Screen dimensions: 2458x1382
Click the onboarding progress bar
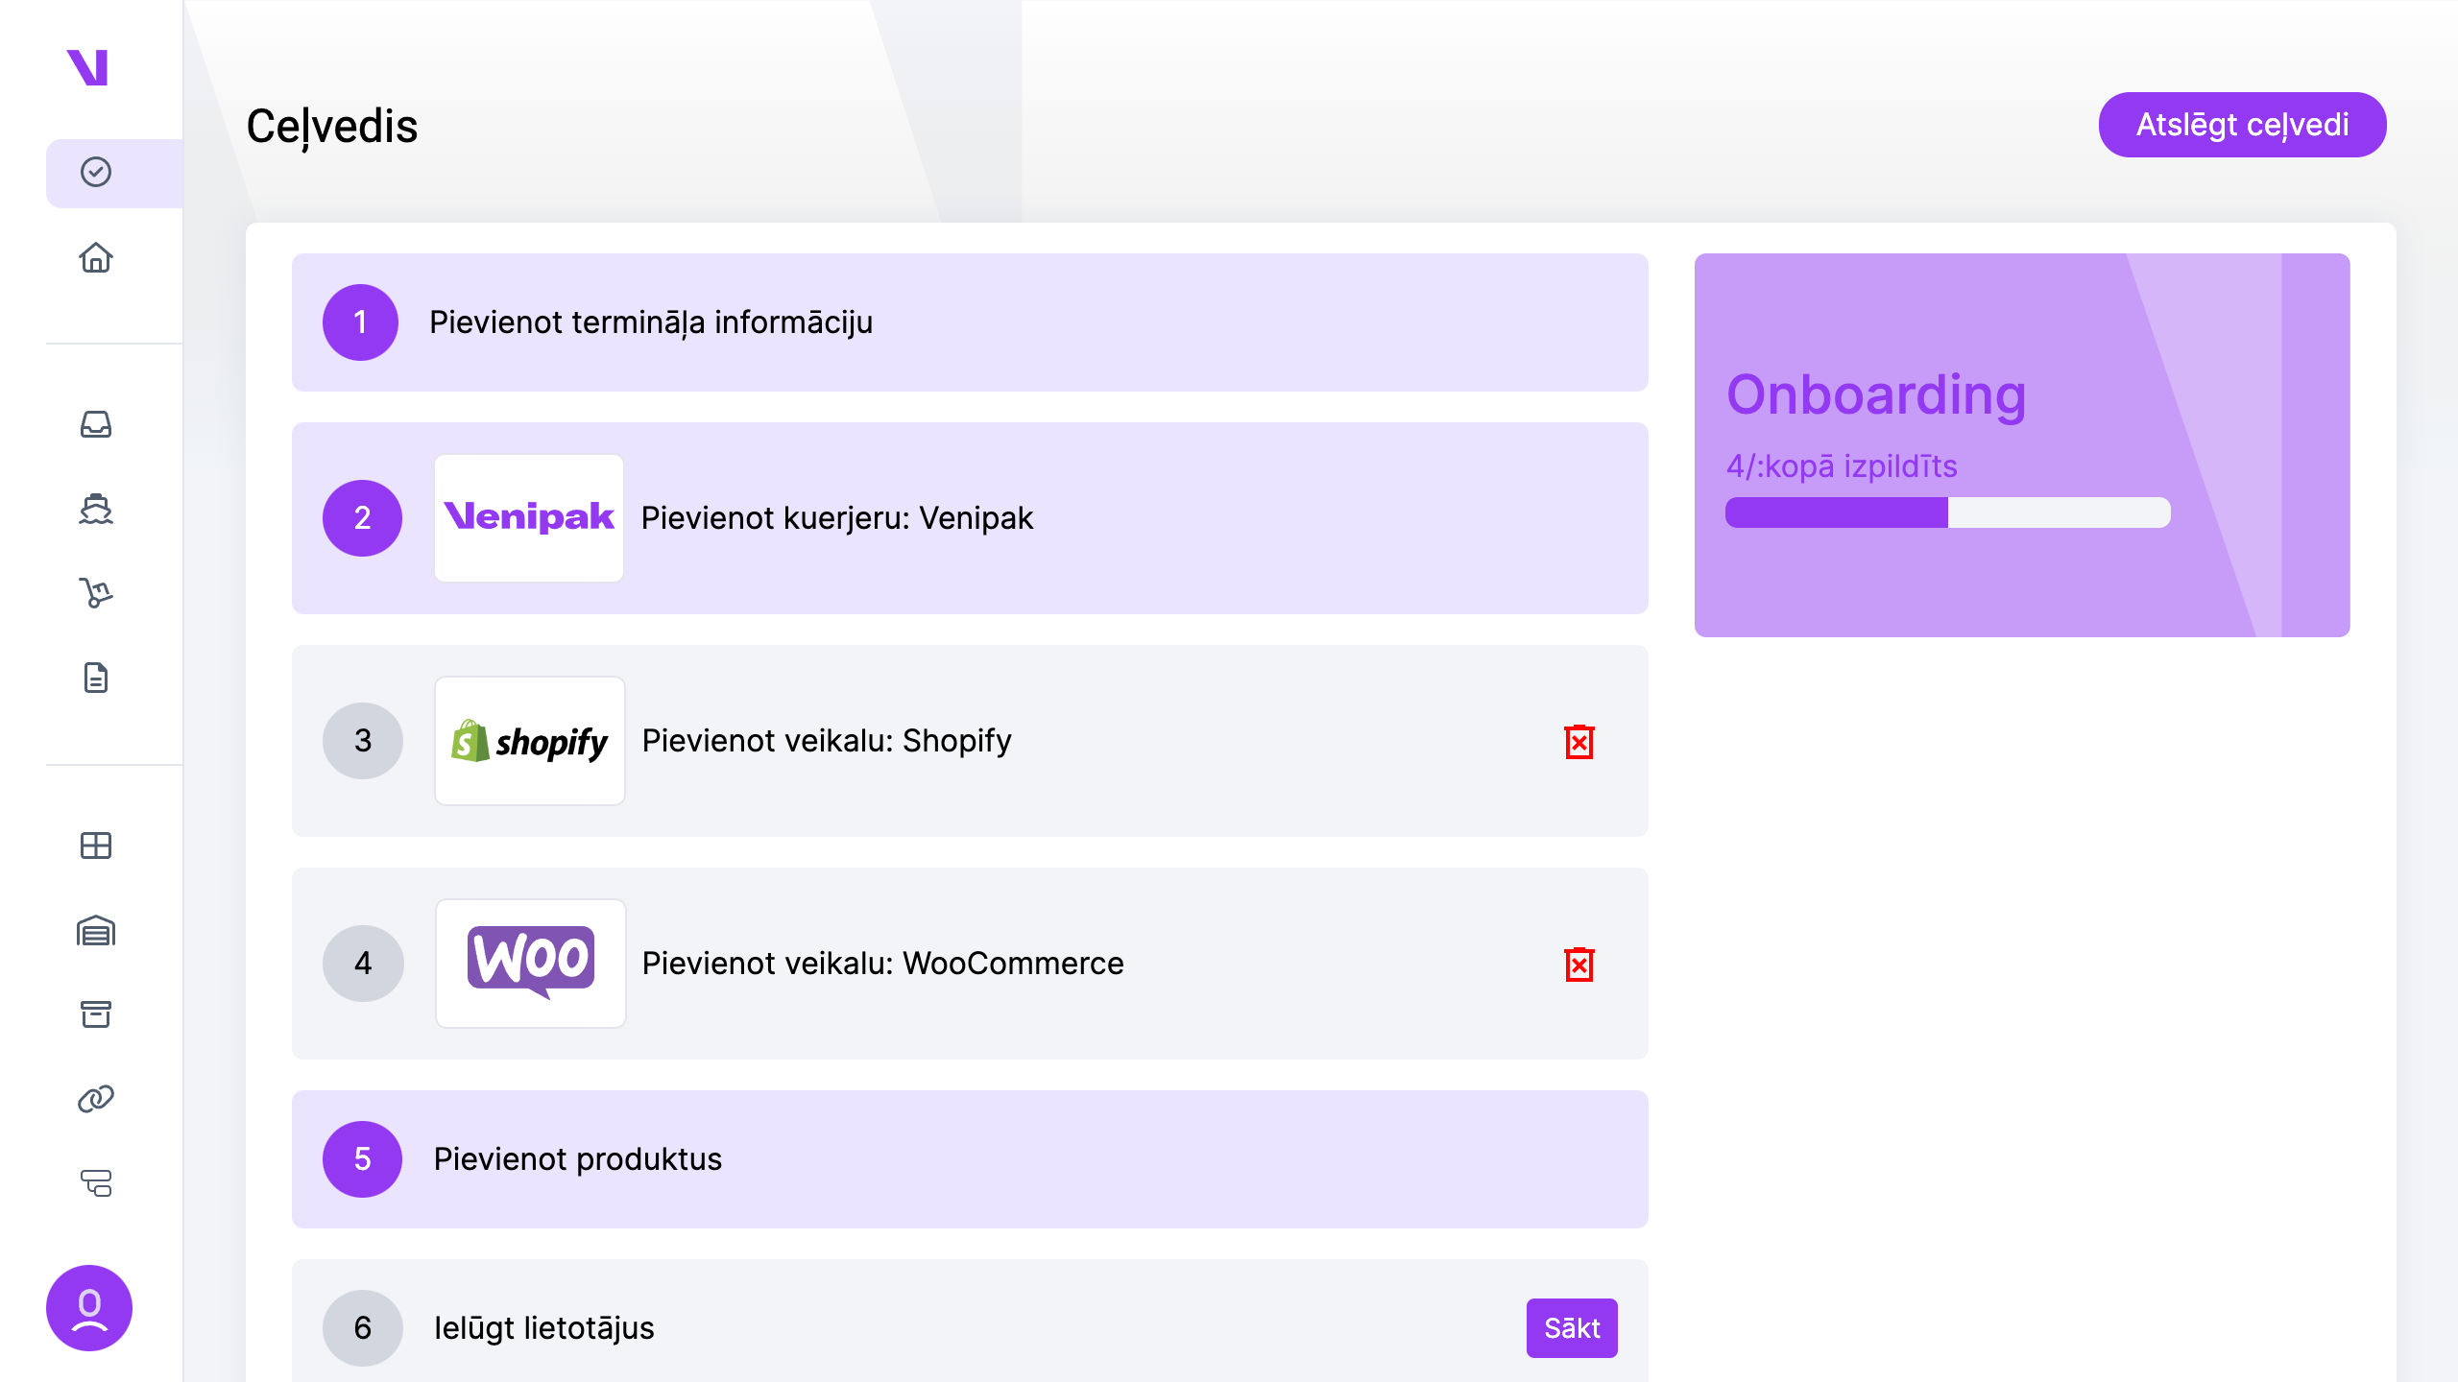(x=1947, y=512)
